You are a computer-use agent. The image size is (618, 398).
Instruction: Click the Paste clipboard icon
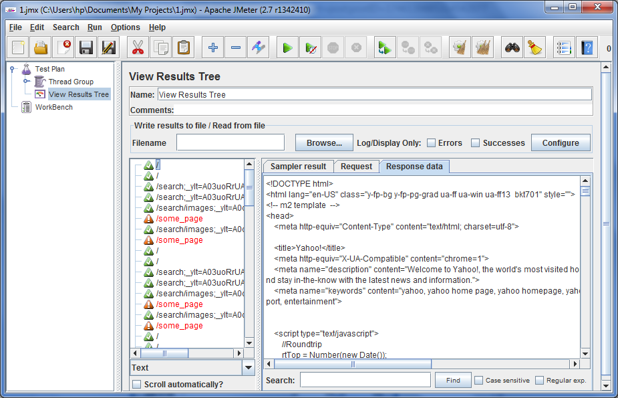(x=183, y=47)
